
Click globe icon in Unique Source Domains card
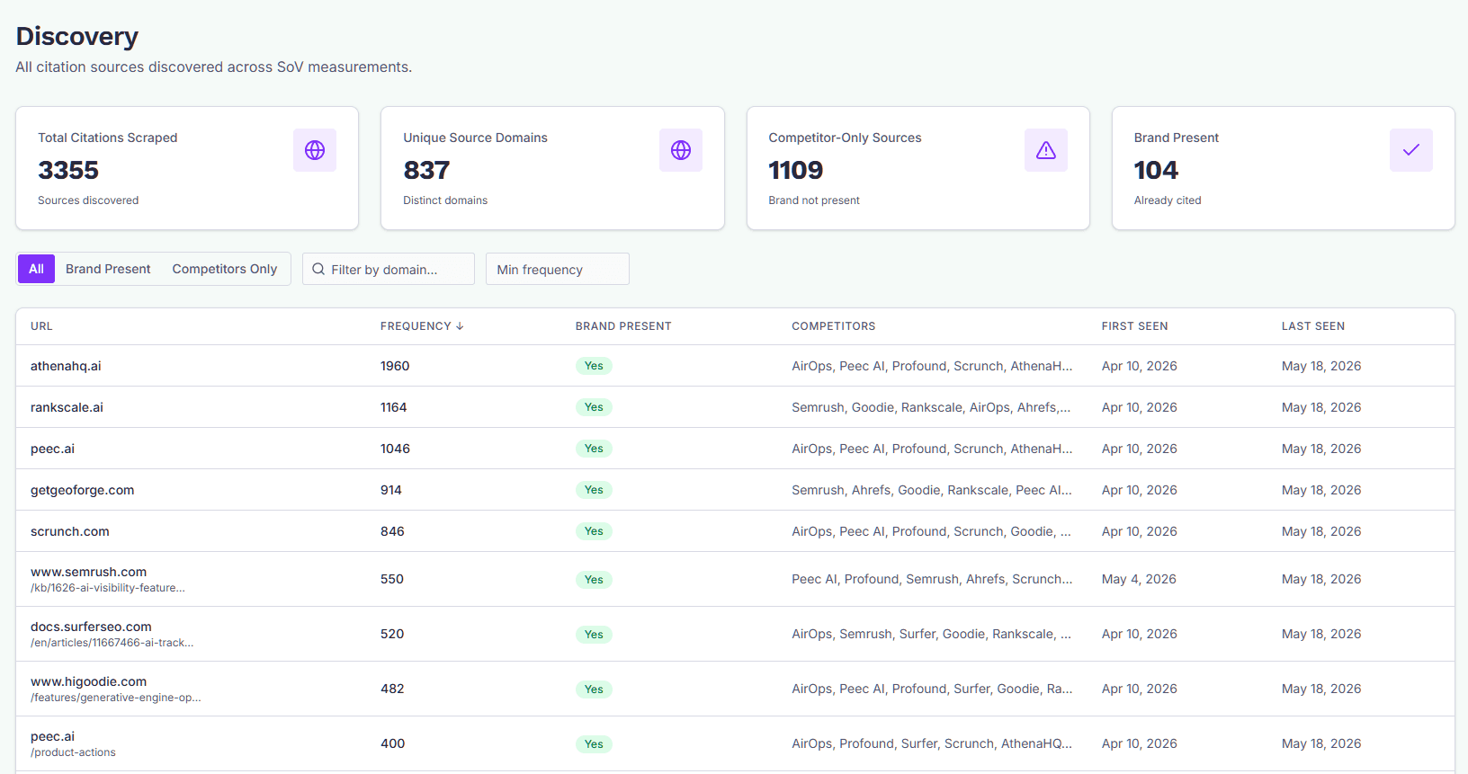(x=681, y=150)
